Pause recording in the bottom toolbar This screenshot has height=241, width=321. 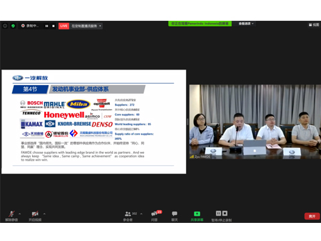pyautogui.click(x=219, y=214)
